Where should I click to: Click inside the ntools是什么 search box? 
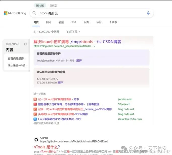pyautogui.click(x=92, y=13)
